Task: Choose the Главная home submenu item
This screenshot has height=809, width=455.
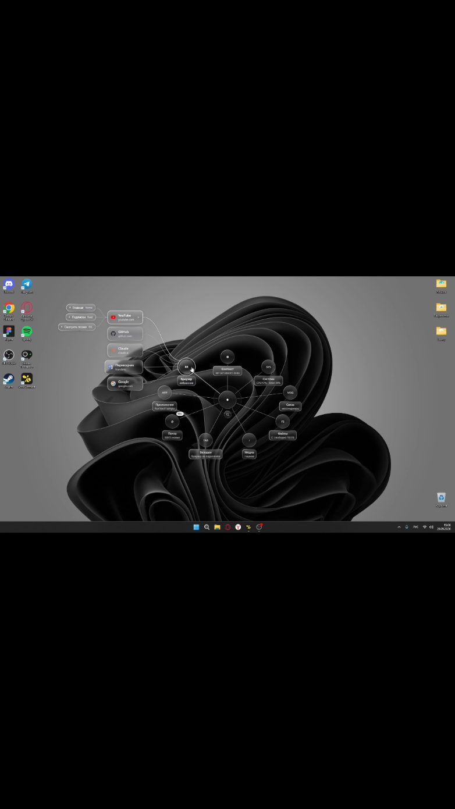Action: (x=81, y=308)
